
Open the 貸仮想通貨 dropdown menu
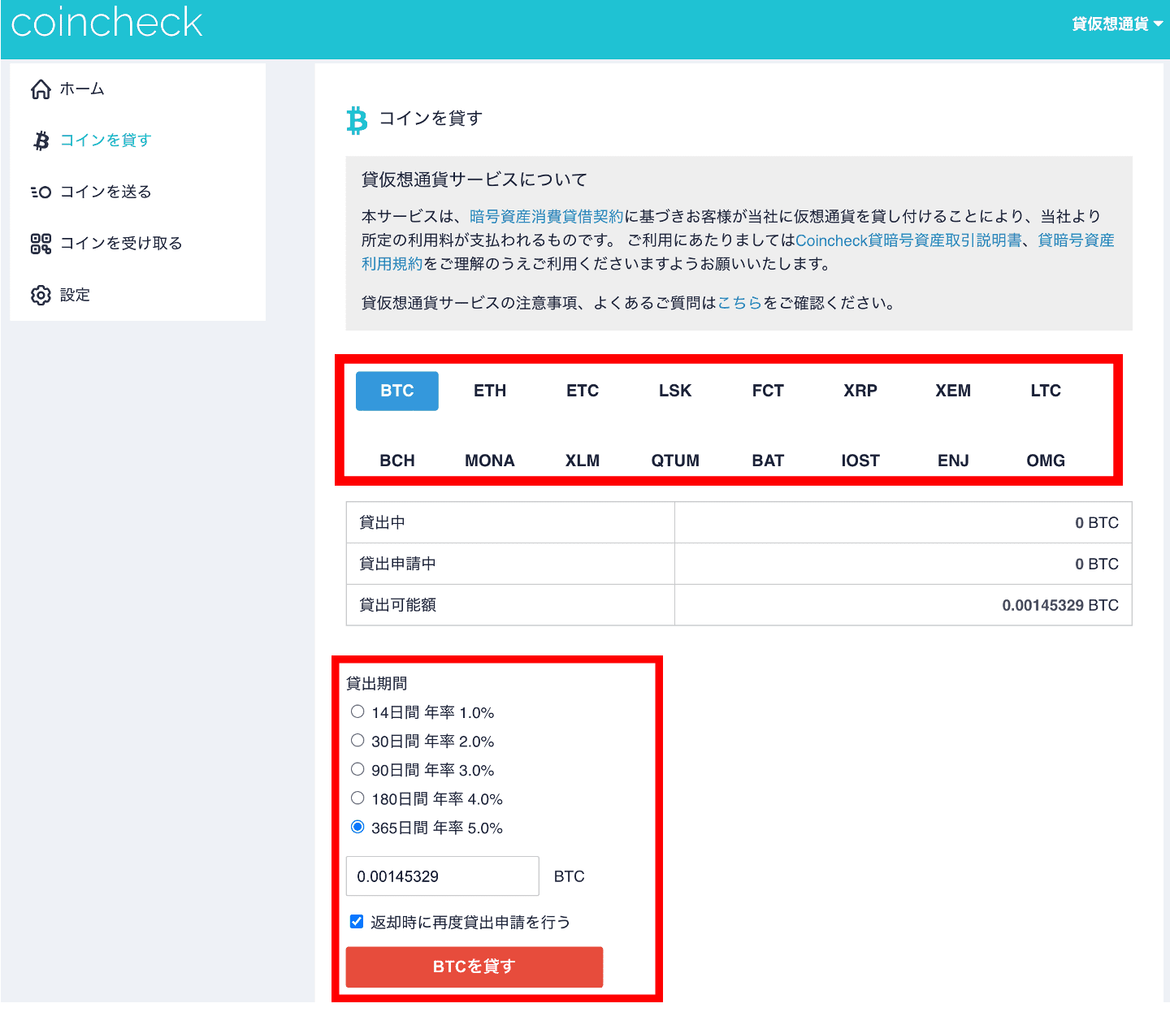pos(1116,24)
